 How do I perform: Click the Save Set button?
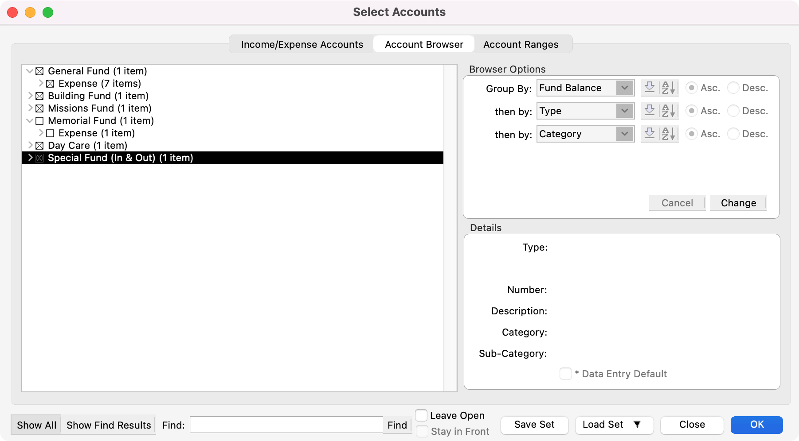point(534,425)
